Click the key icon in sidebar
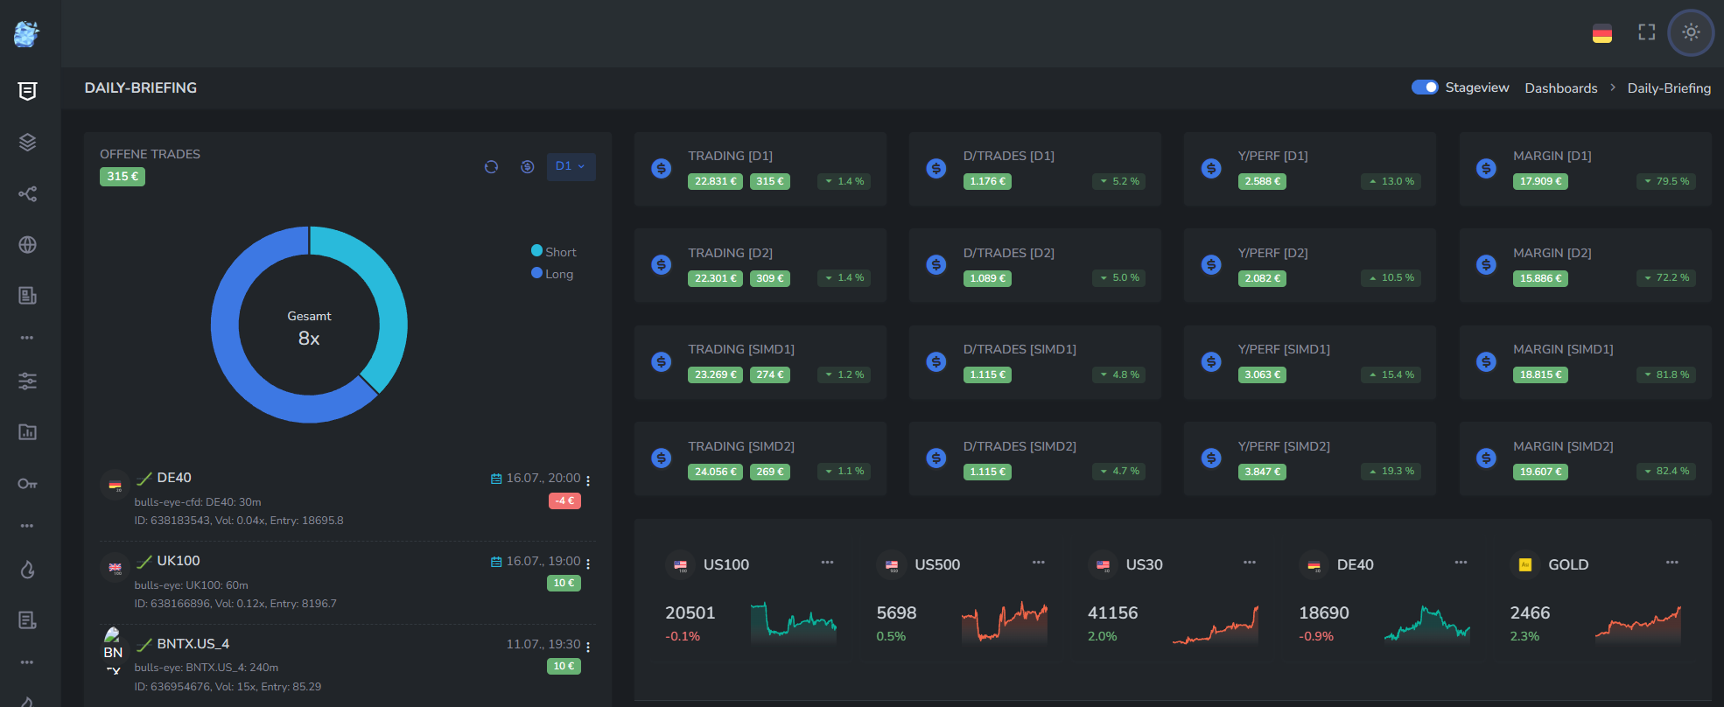 pyautogui.click(x=27, y=484)
